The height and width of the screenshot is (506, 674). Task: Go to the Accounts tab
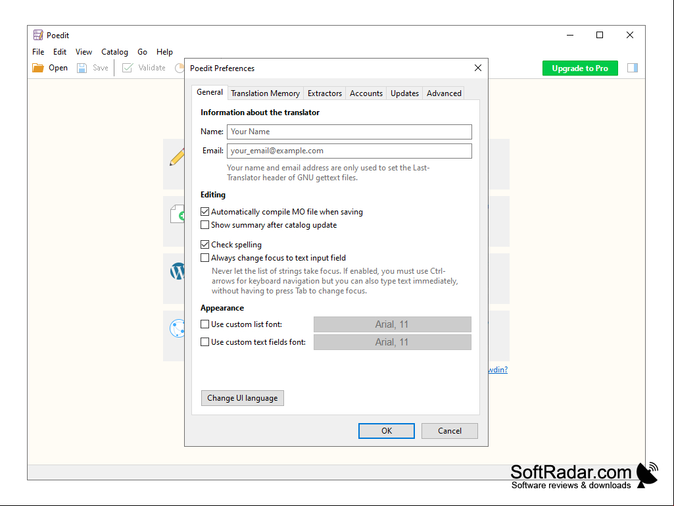[366, 93]
